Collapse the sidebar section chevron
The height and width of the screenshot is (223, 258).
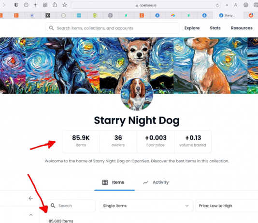31,215
